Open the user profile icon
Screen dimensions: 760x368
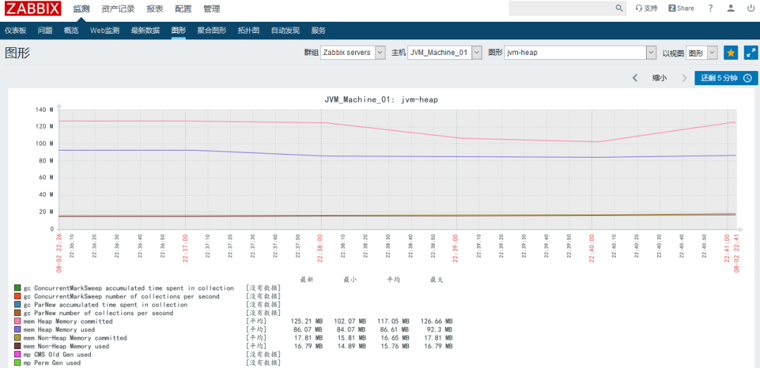tap(731, 8)
